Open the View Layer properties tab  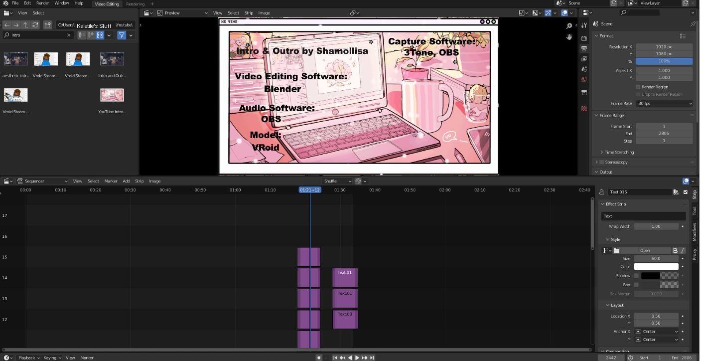coord(584,59)
